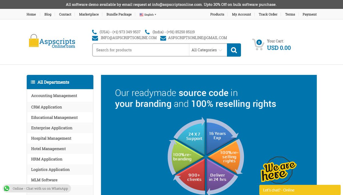Click the USA phone handset icon
343x195 pixels.
coord(94,32)
